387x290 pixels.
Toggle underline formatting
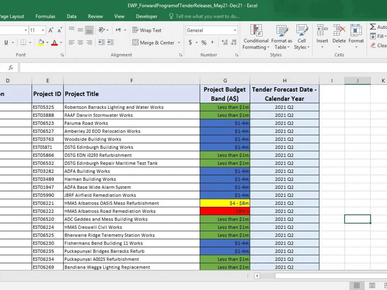tap(6, 43)
